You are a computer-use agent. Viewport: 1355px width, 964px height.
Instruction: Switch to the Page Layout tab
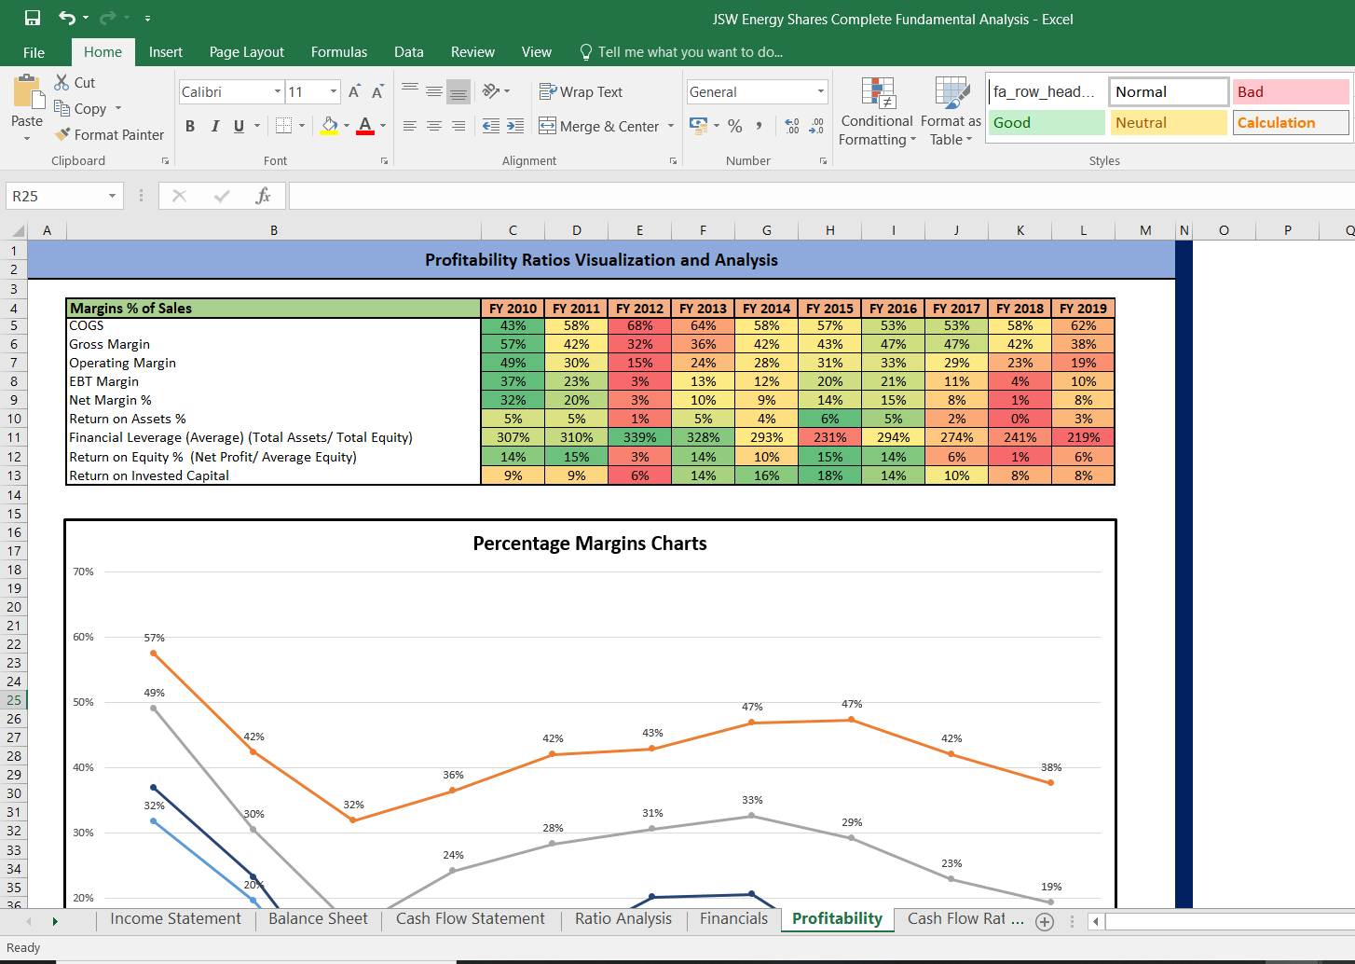coord(247,52)
